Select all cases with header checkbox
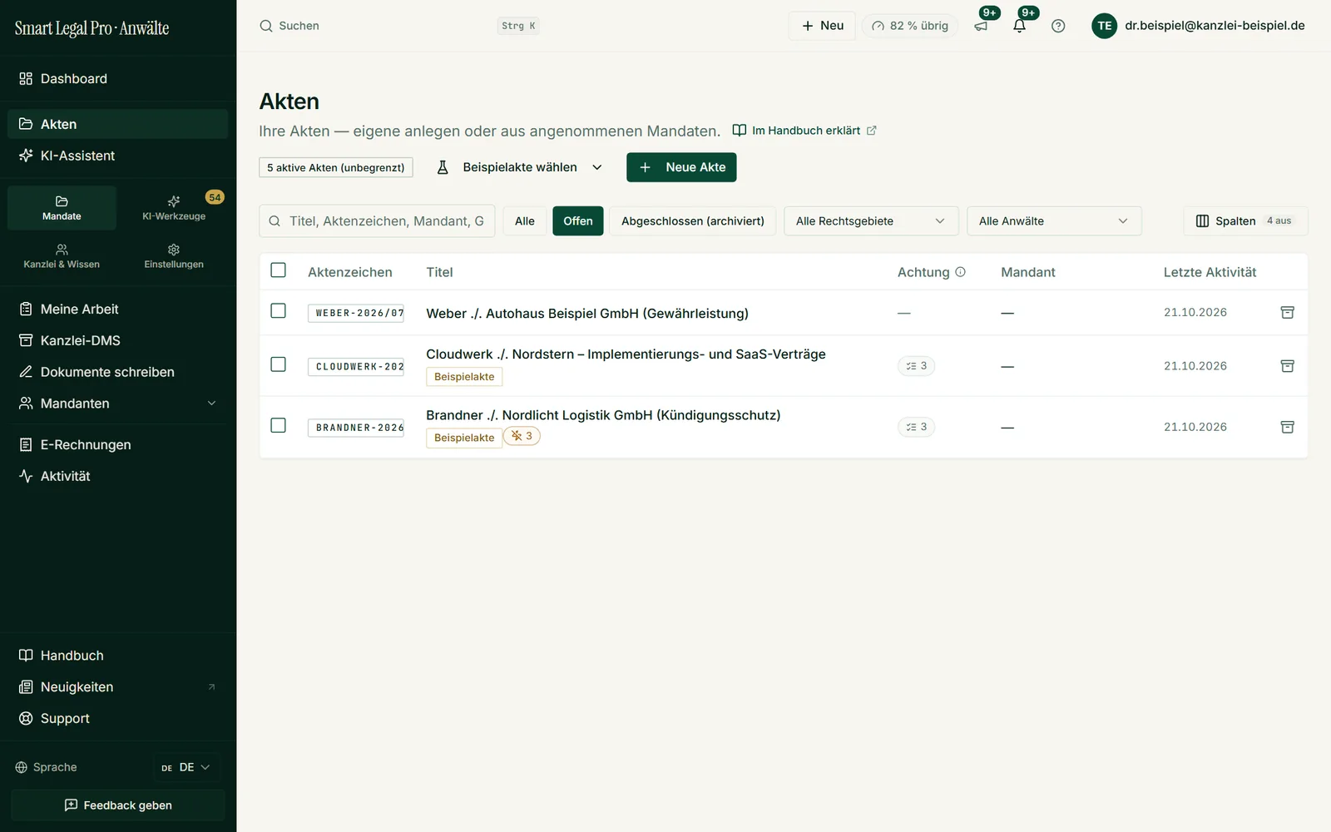 click(x=279, y=270)
